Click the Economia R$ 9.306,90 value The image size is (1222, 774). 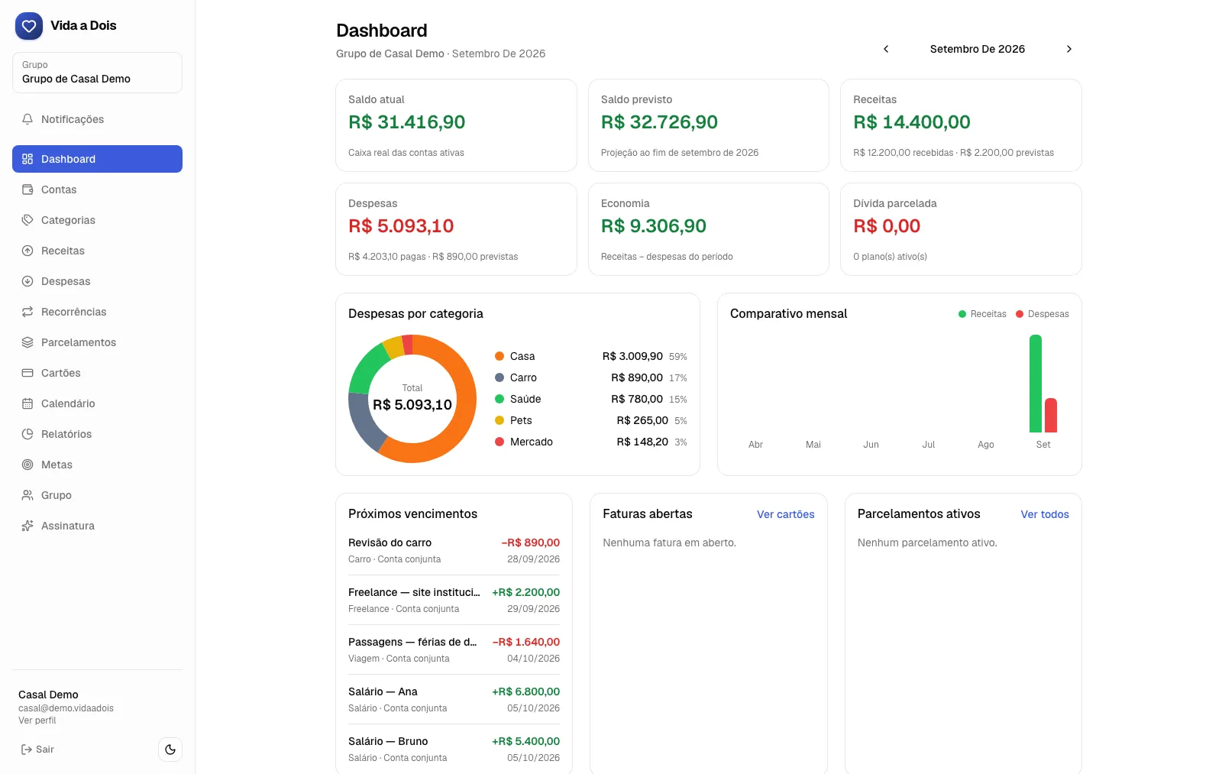coord(654,226)
